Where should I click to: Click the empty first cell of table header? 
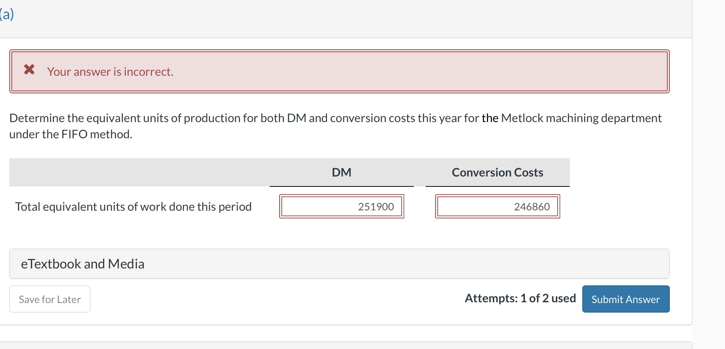pos(139,172)
